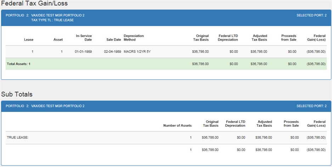332x167 pixels.
Task: Select the TRUE LEASE: subtotal row label
Action: (x=18, y=137)
